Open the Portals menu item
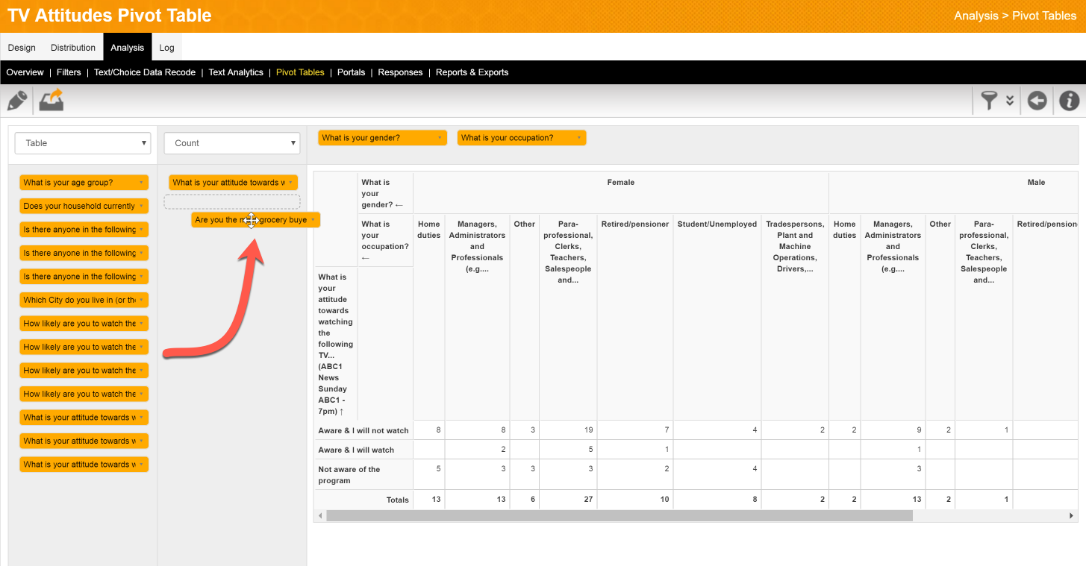The width and height of the screenshot is (1086, 566). pos(351,72)
